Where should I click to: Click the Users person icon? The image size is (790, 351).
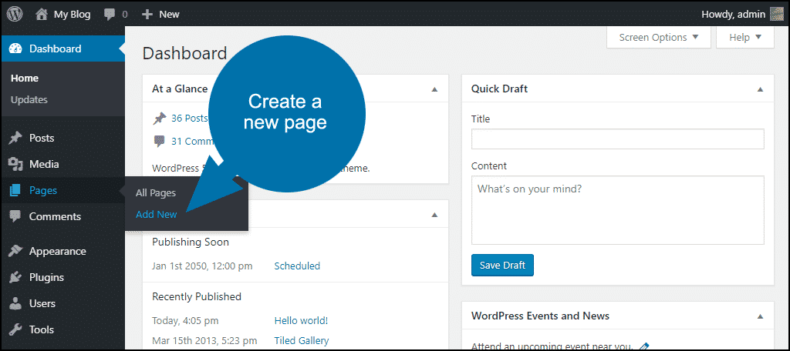15,303
